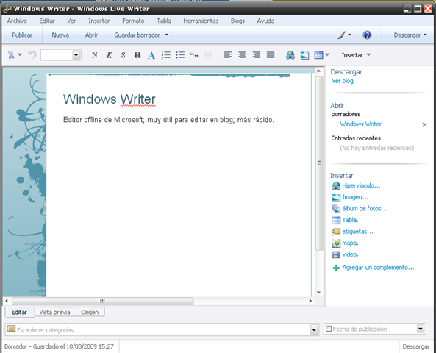Toggle underline (S) formatting
The height and width of the screenshot is (353, 436).
click(x=124, y=55)
